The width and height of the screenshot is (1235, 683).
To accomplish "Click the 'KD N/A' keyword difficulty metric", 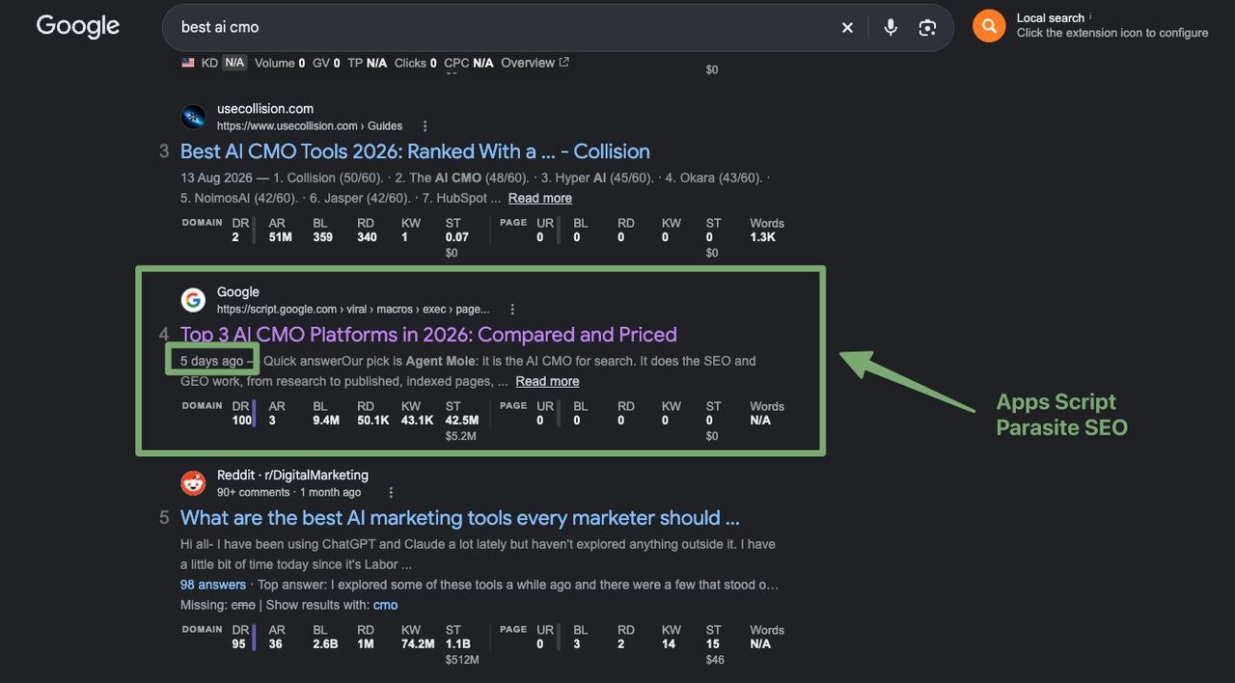I will click(224, 63).
